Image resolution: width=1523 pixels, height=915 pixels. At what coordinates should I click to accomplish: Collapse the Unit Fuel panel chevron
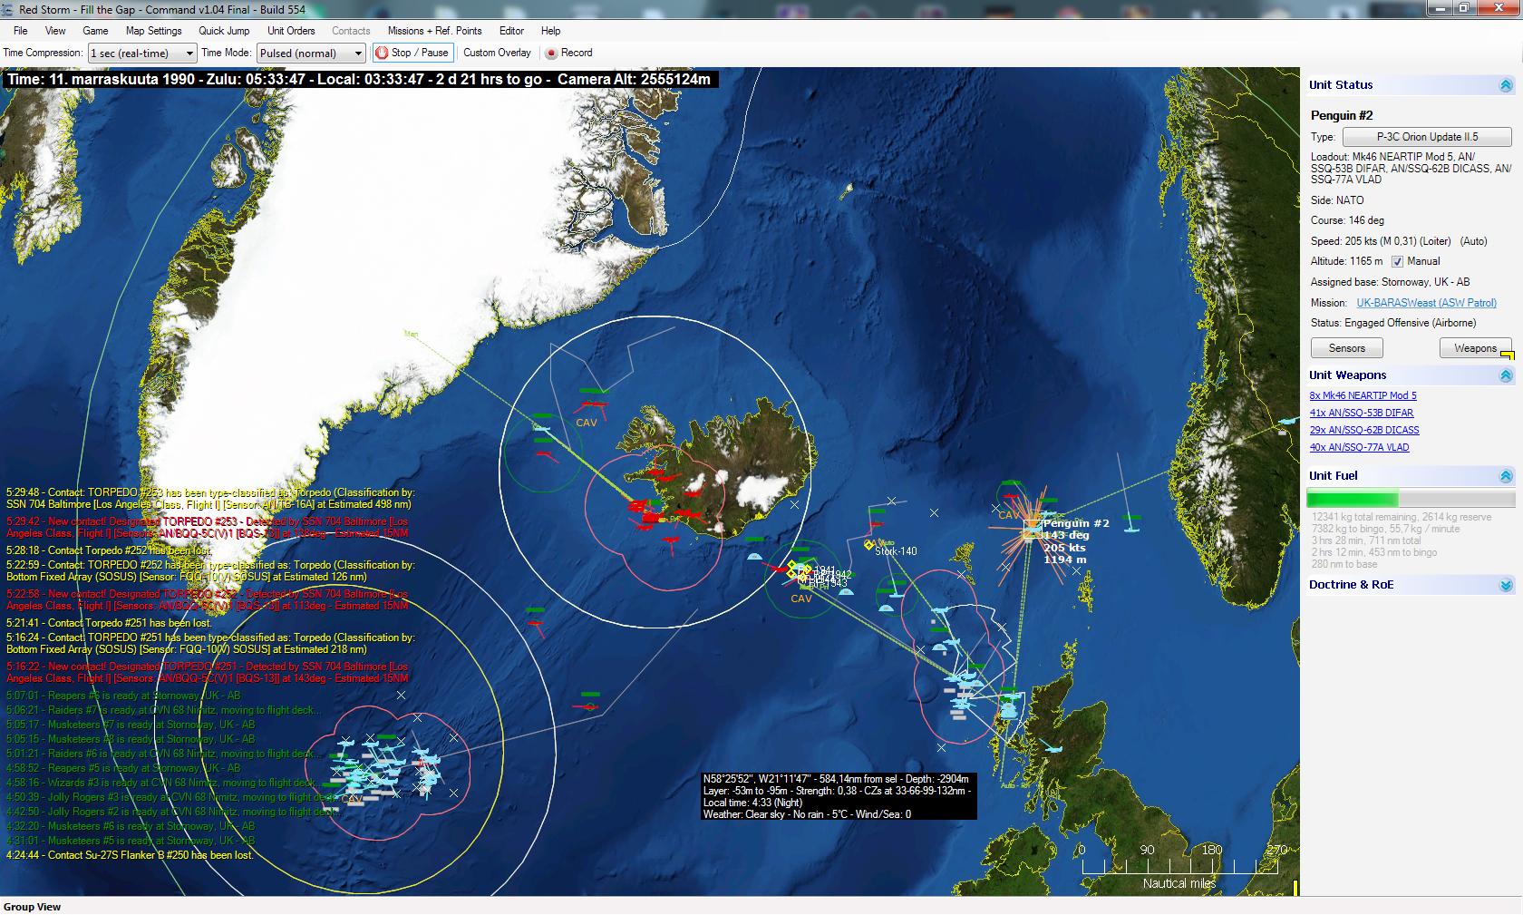tap(1505, 476)
